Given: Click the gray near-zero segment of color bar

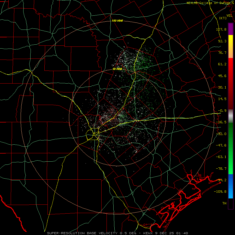Looking at the screenshot, I should tap(231, 116).
